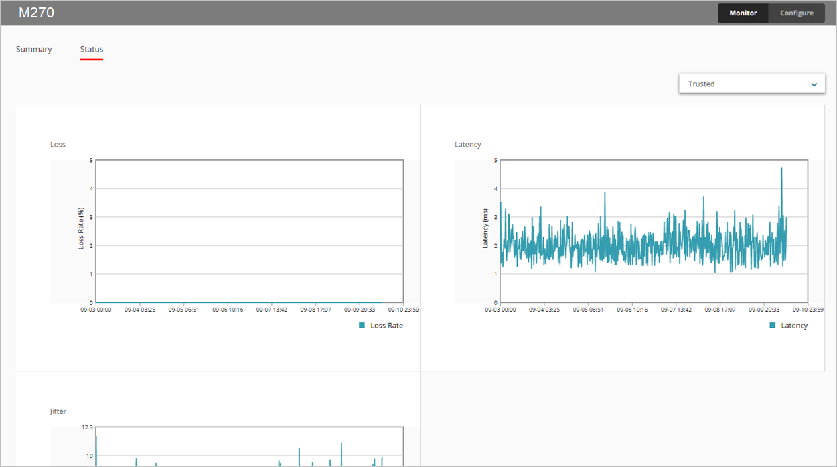The width and height of the screenshot is (837, 467).
Task: Click 09-06 10:16 on the Loss chart axis
Action: point(229,310)
